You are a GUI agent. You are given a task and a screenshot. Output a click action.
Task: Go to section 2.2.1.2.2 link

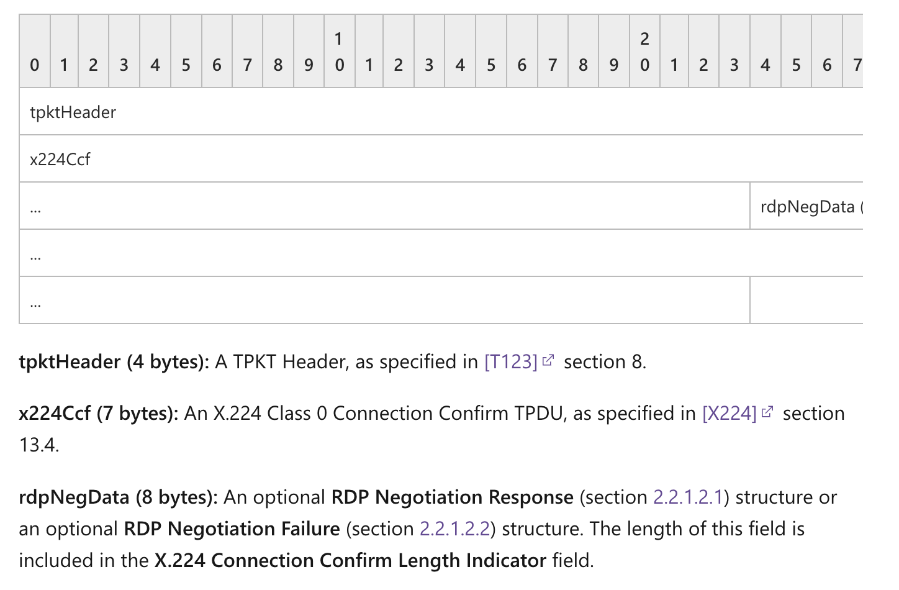click(455, 529)
